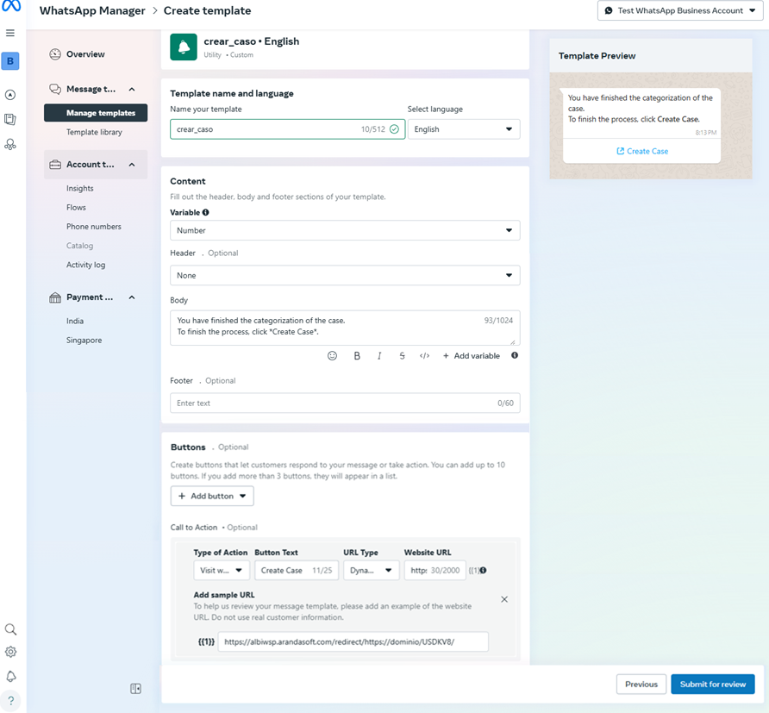Click the help question mark icon
Screen dimensions: 769x713
pyautogui.click(x=10, y=701)
